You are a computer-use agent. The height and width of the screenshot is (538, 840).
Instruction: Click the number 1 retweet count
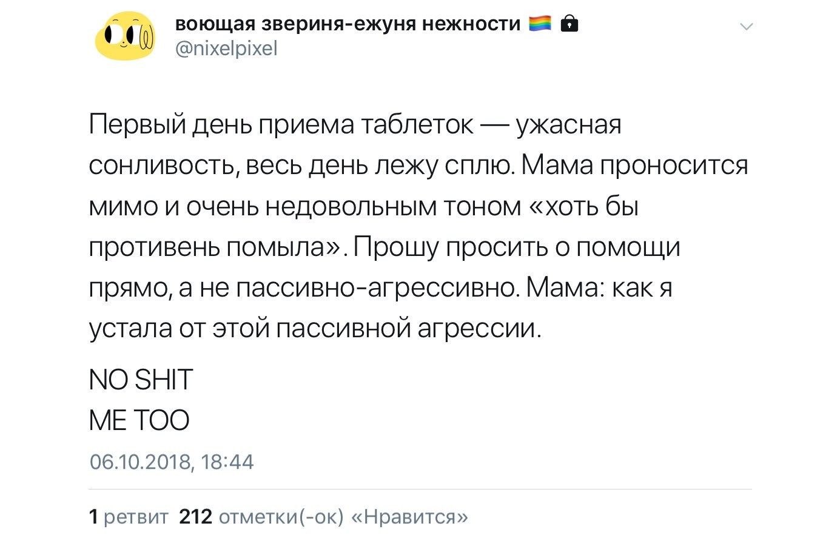coord(93,517)
